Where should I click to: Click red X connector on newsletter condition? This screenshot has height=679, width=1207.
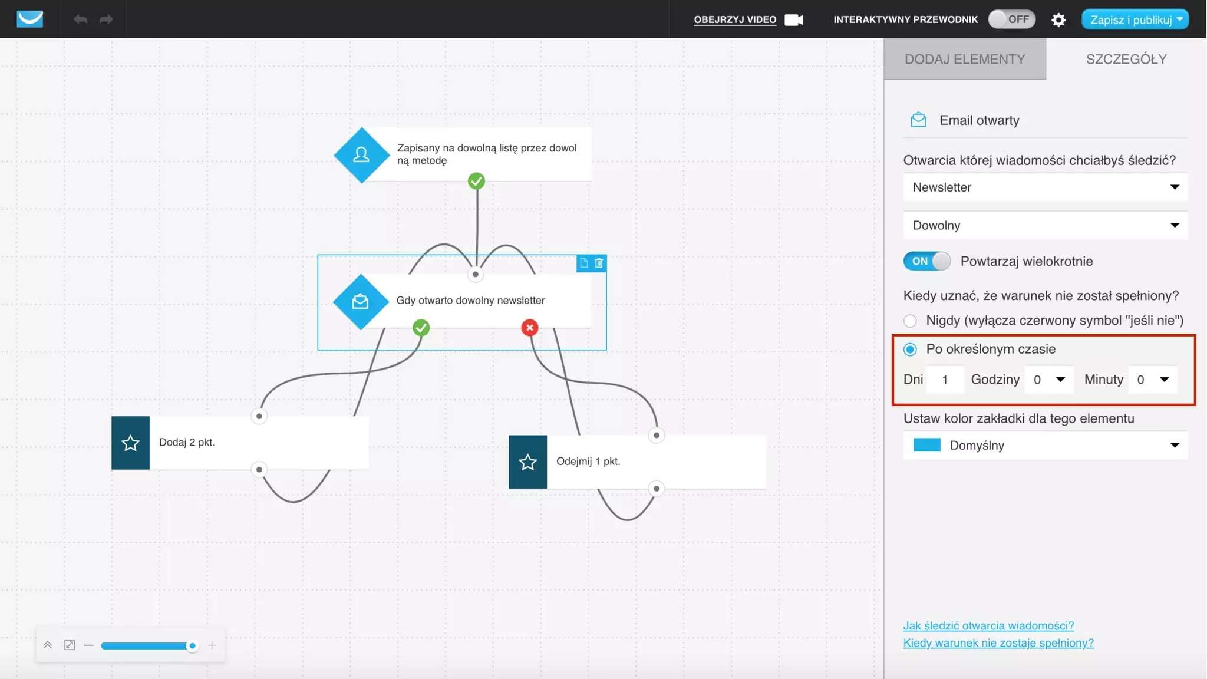(x=530, y=328)
